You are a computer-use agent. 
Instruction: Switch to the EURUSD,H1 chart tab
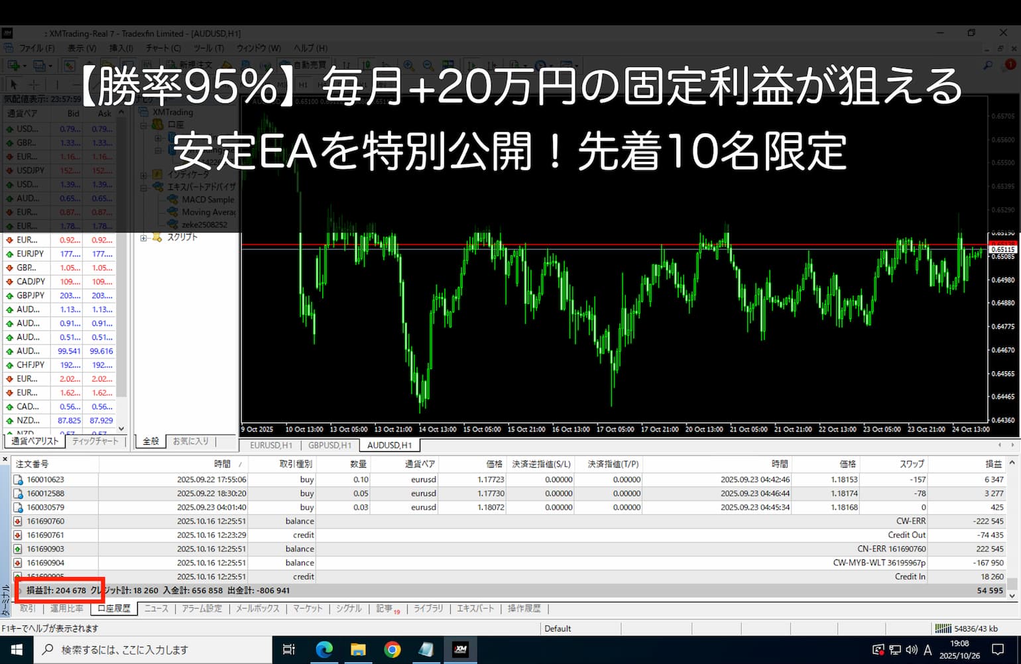point(270,445)
